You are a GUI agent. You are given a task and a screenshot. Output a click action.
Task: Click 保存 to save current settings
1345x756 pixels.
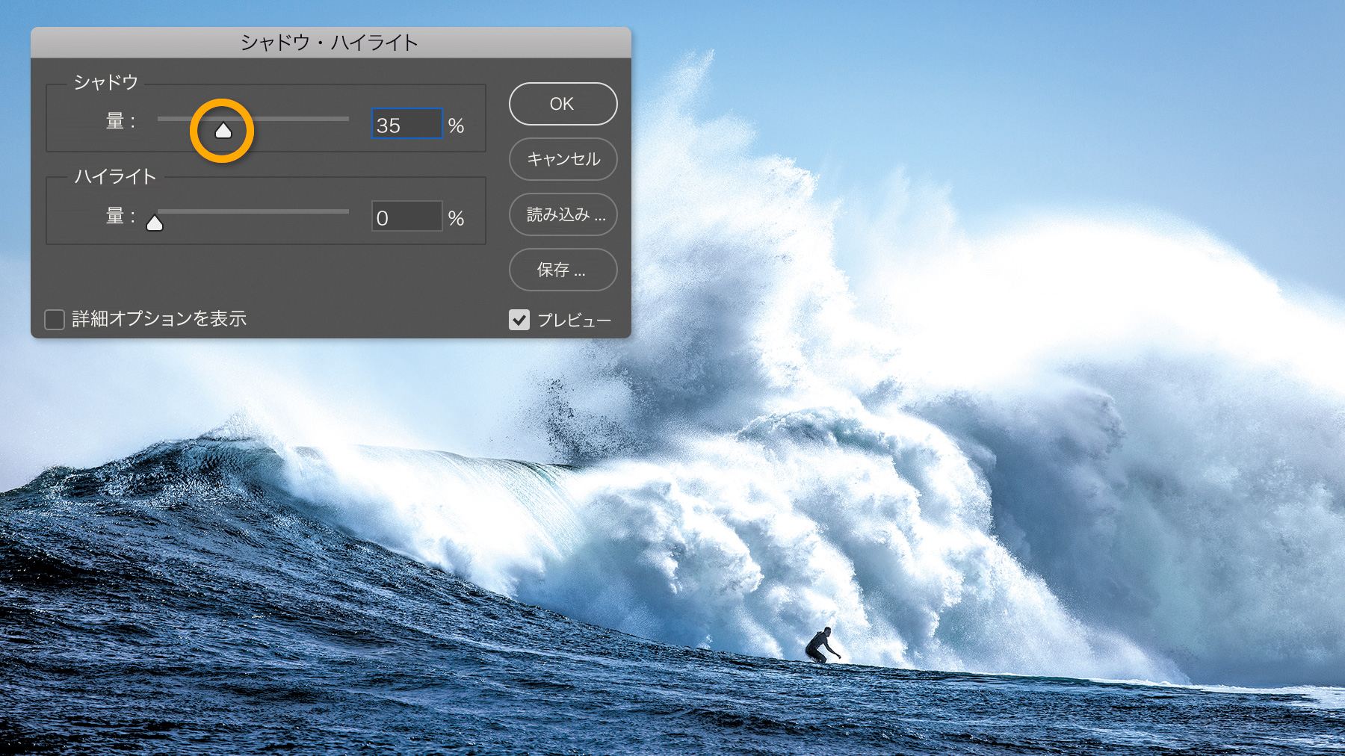coord(563,270)
